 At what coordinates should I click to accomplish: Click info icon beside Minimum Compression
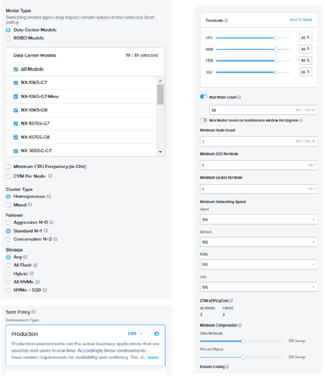(x=240, y=325)
